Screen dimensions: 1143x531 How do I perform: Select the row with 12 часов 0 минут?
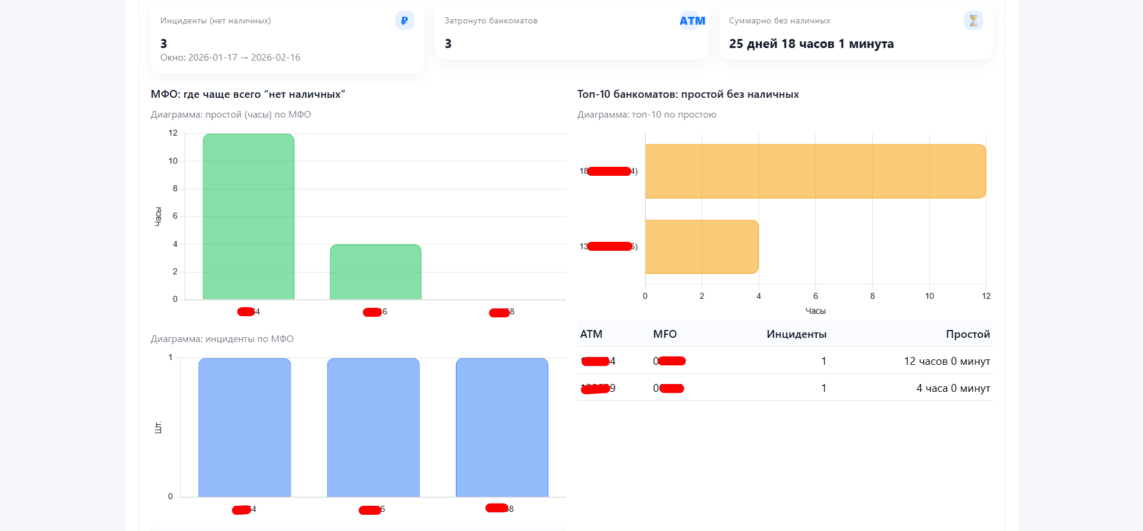pos(784,361)
